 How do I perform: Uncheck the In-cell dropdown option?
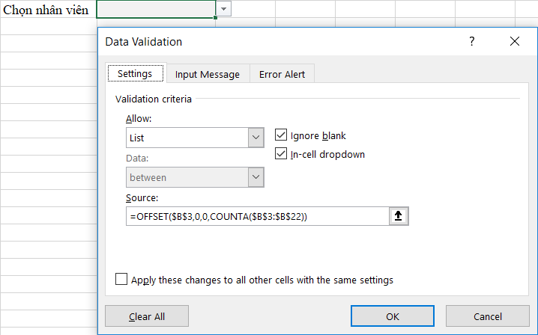pos(281,154)
